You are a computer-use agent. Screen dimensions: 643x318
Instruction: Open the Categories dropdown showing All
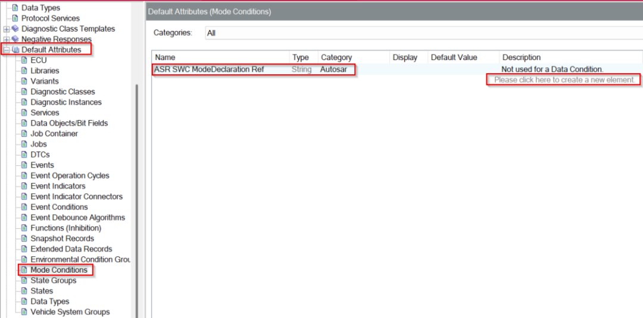point(424,33)
